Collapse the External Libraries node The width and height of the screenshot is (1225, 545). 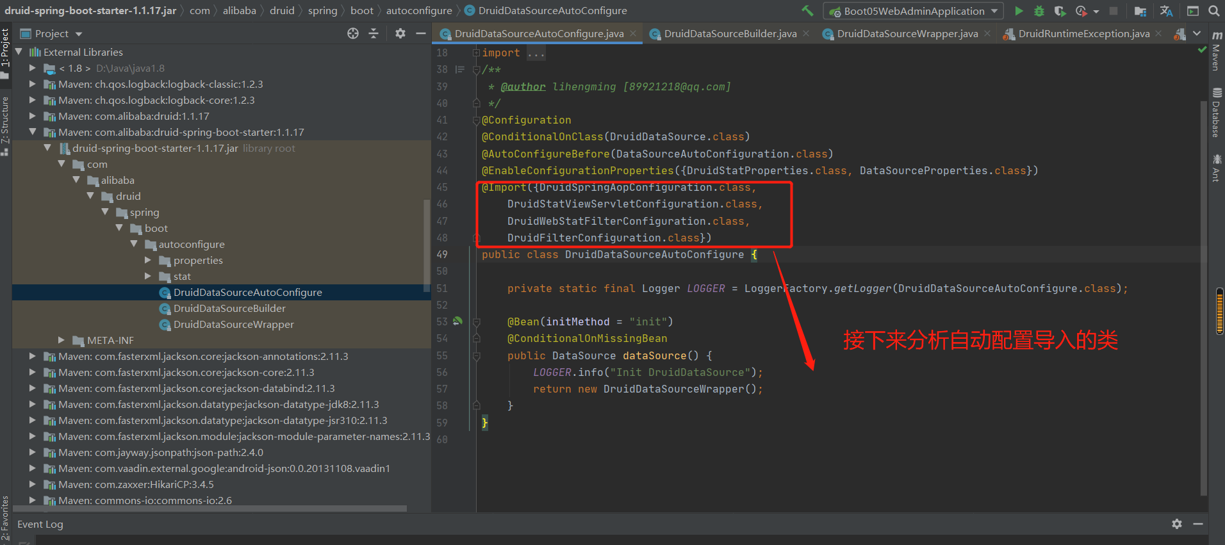tap(19, 52)
